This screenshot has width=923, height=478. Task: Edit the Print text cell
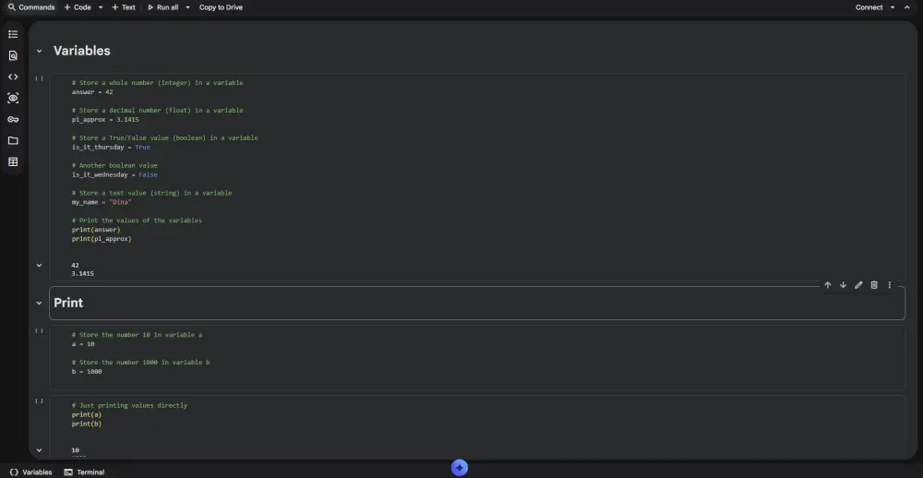click(x=858, y=285)
